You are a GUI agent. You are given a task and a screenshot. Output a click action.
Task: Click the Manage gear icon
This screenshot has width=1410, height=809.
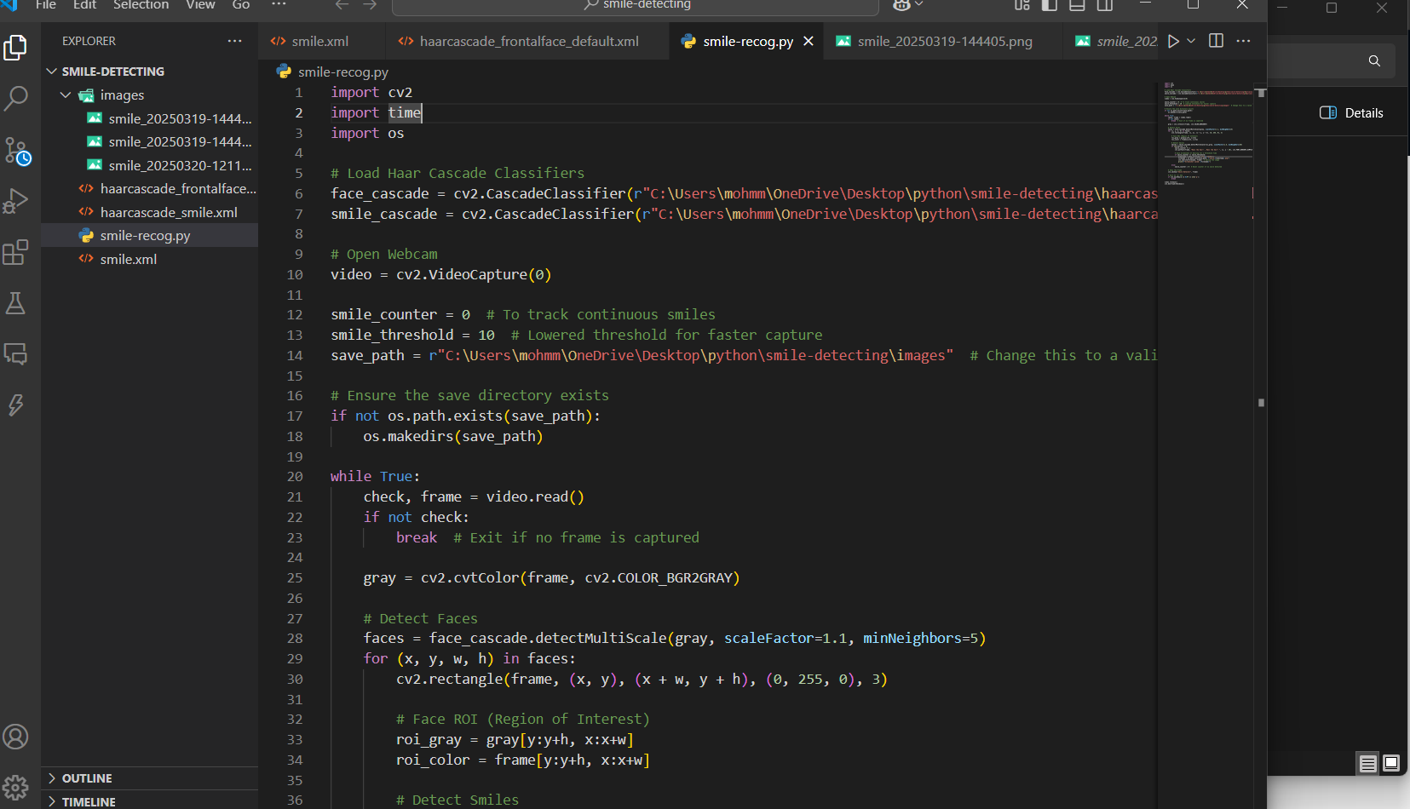[15, 787]
